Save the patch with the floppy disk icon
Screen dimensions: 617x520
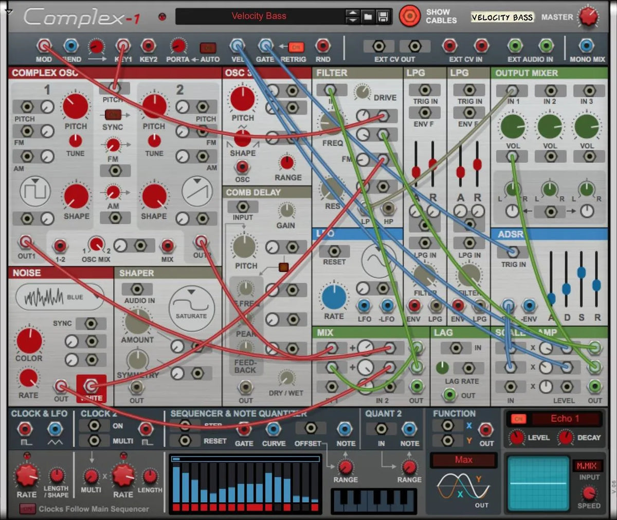tap(383, 16)
